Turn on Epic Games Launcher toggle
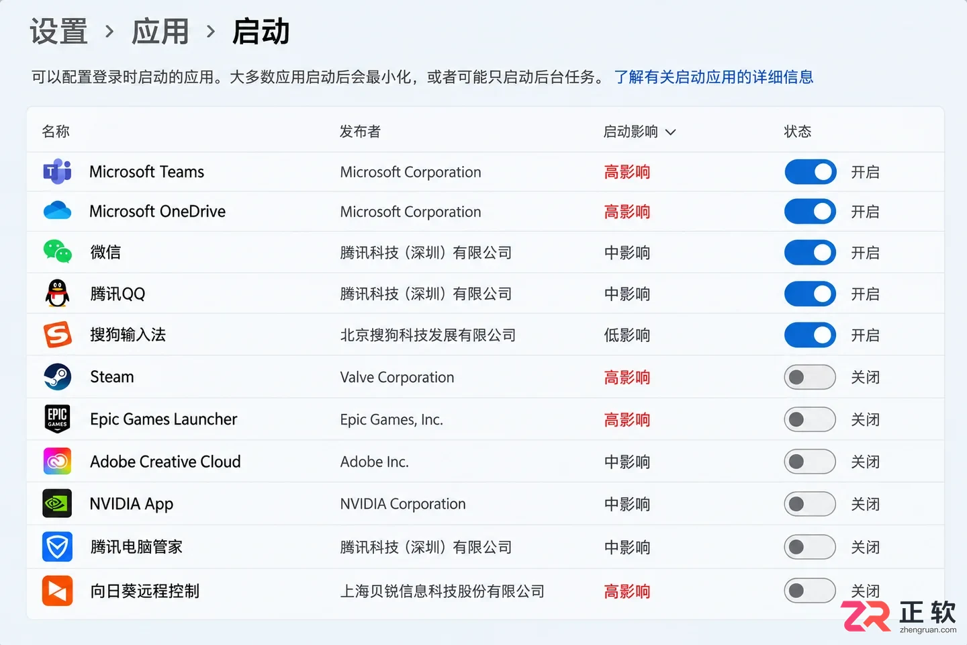This screenshot has height=645, width=967. click(810, 419)
